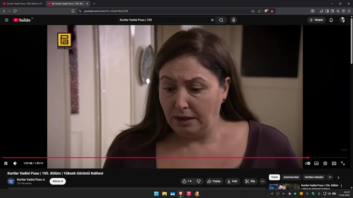Open File Explorer from the taskbar
The width and height of the screenshot is (353, 198).
164,194
